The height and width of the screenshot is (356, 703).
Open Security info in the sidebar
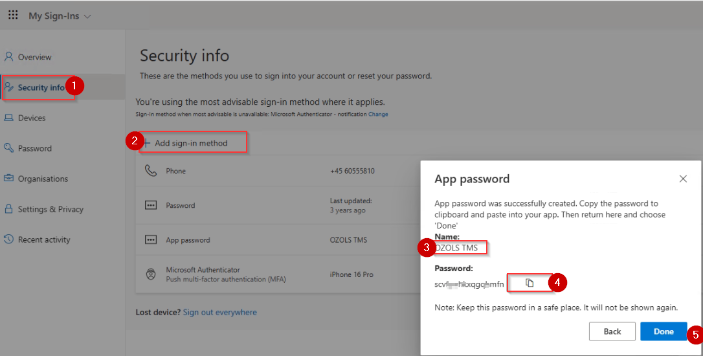[41, 87]
